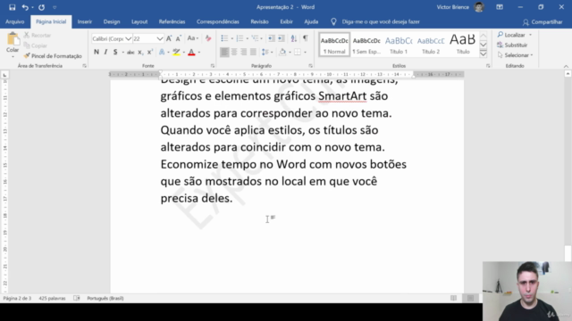Open the font name combo box Calibri
572x321 pixels.
click(x=112, y=38)
